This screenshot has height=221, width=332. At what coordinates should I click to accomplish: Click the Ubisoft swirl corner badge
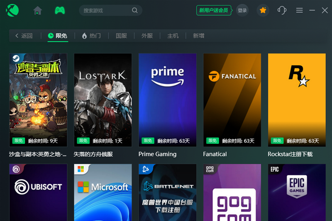(16, 169)
